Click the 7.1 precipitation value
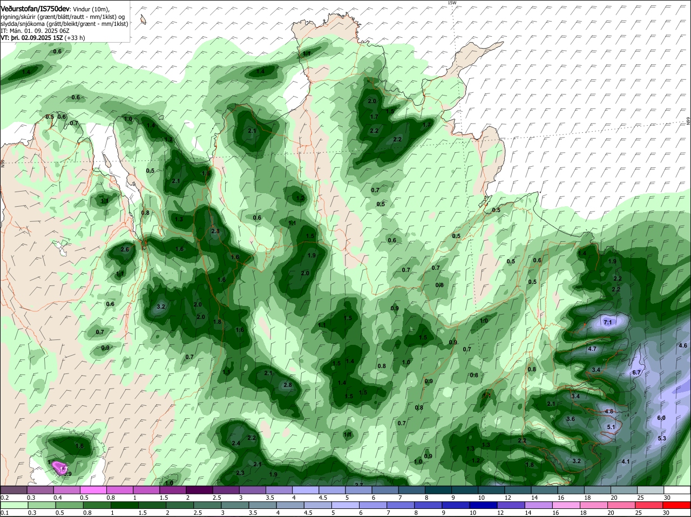Screen dimensions: 691x517 pos(608,322)
